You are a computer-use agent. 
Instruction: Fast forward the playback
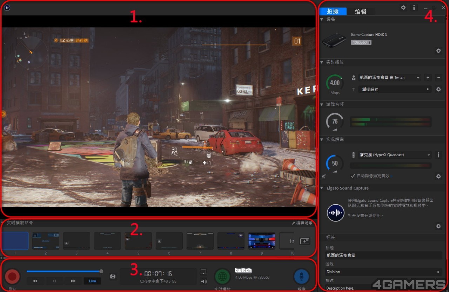[73, 281]
